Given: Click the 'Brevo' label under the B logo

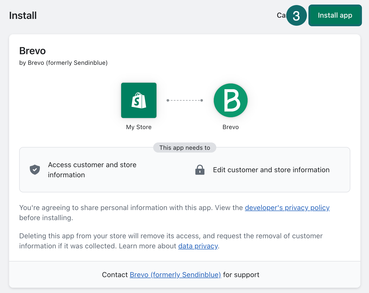Looking at the screenshot, I should click(230, 127).
